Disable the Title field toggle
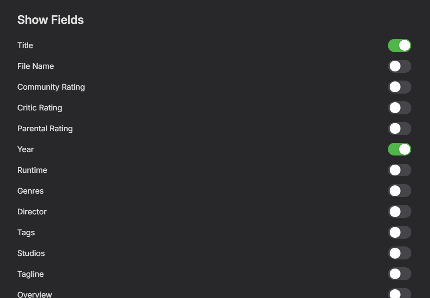The height and width of the screenshot is (298, 430). [x=399, y=45]
